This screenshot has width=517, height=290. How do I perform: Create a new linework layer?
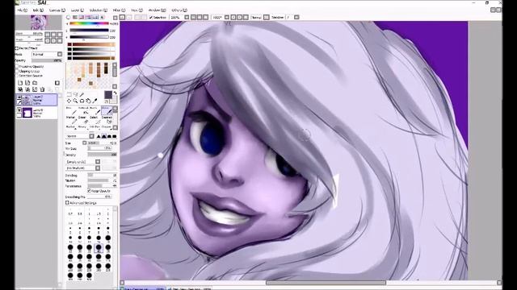point(27,83)
